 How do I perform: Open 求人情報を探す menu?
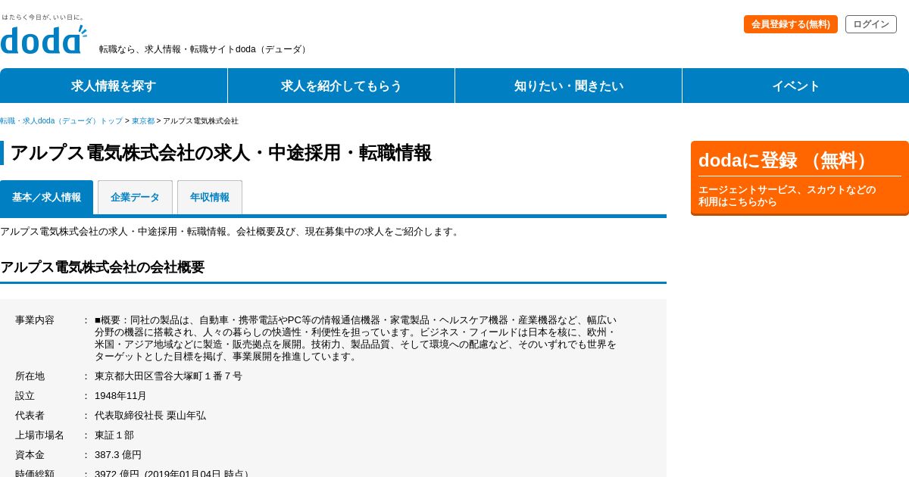[x=114, y=86]
